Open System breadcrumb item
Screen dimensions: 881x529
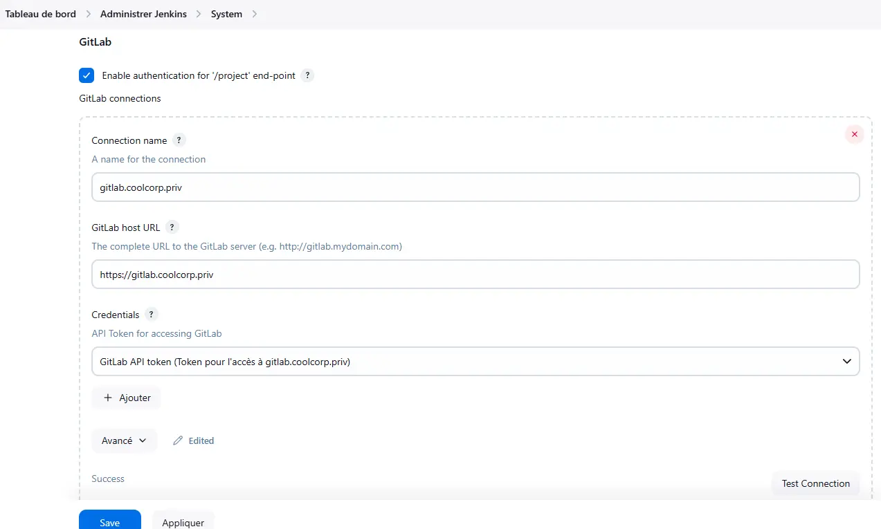pyautogui.click(x=226, y=14)
